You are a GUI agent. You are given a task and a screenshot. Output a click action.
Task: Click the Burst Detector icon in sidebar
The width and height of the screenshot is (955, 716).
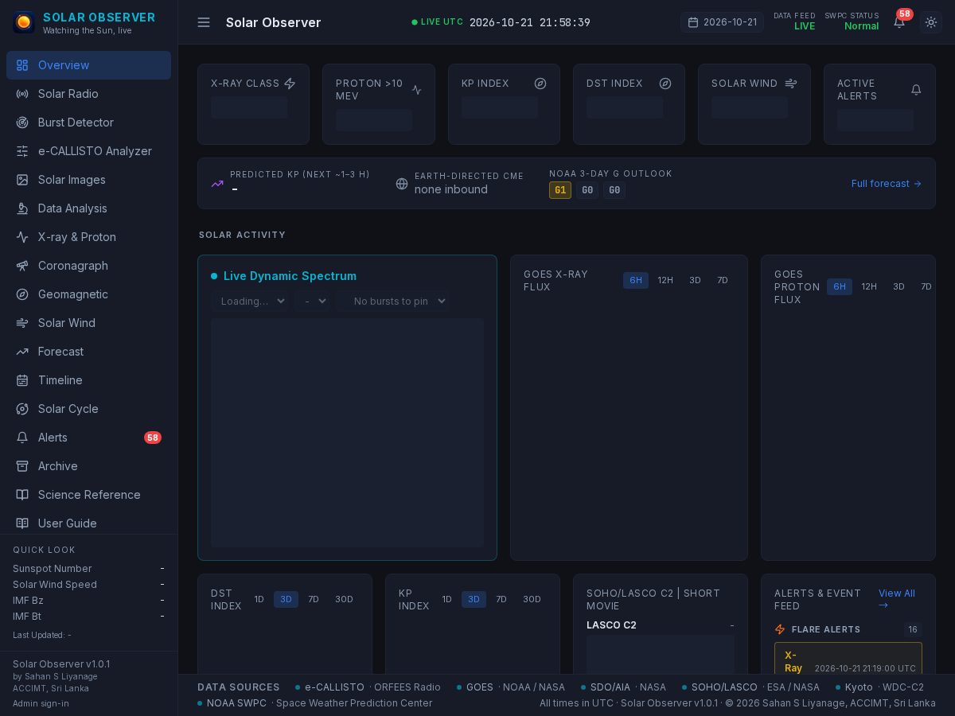point(22,123)
